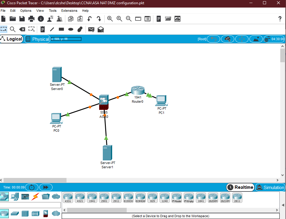Open the Edit menu
The image size is (286, 219).
(13, 11)
